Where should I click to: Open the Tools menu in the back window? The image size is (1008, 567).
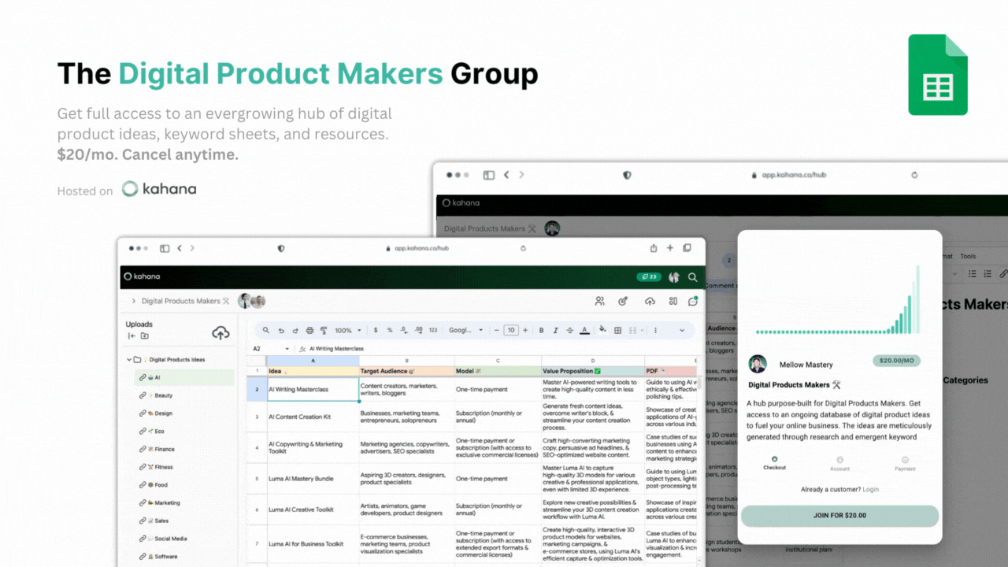[968, 256]
